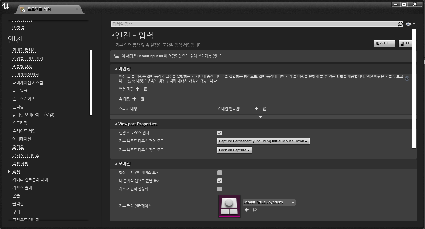Screen dimensions: 425x229
Task: Expand advanced binding options arrow
Action: tap(261, 117)
